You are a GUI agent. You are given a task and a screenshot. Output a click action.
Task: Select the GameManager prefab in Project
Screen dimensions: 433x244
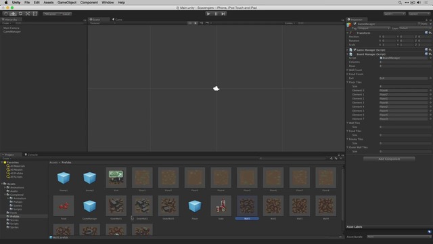click(x=90, y=206)
